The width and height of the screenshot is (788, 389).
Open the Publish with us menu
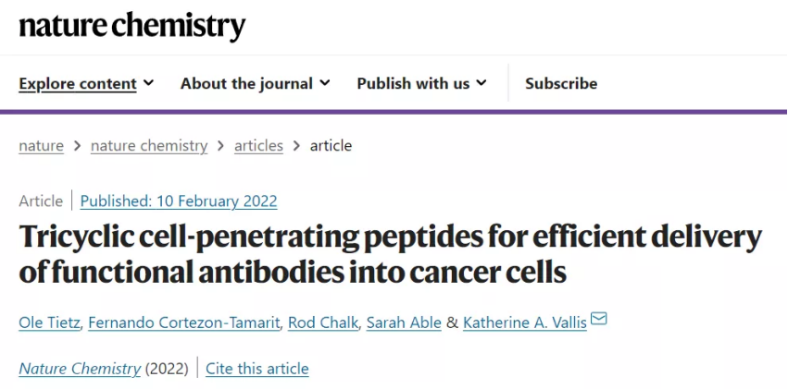point(422,83)
